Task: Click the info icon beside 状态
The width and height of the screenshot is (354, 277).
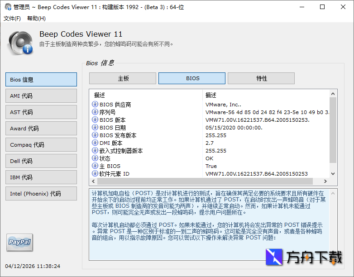Action: point(95,158)
